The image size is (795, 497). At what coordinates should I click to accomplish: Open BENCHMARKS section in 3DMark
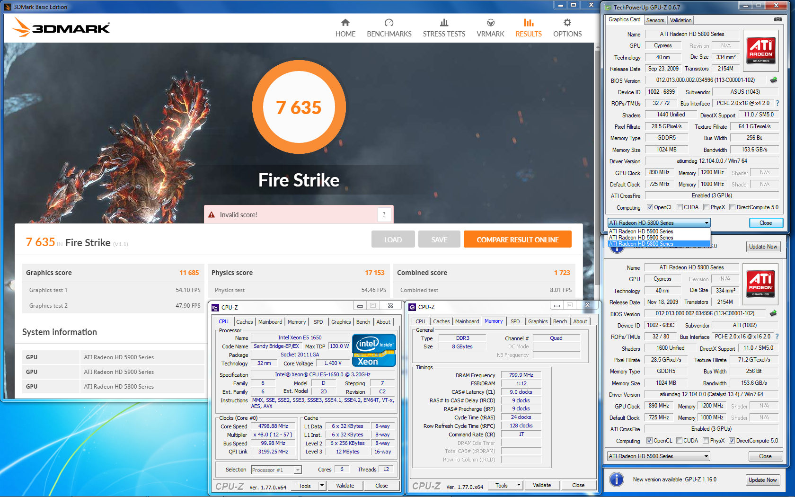click(389, 28)
